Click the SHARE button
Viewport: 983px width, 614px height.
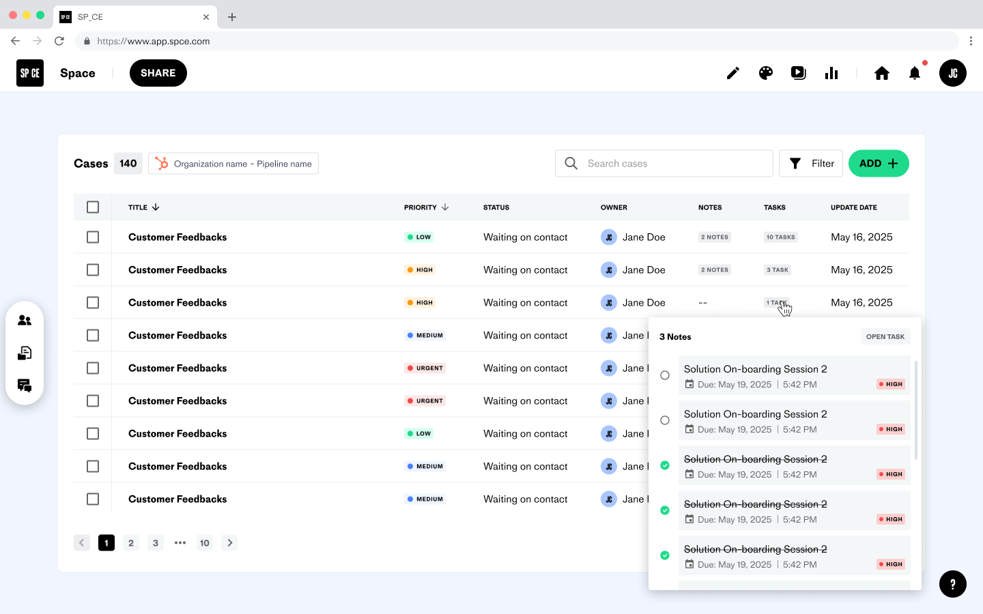[x=158, y=73]
